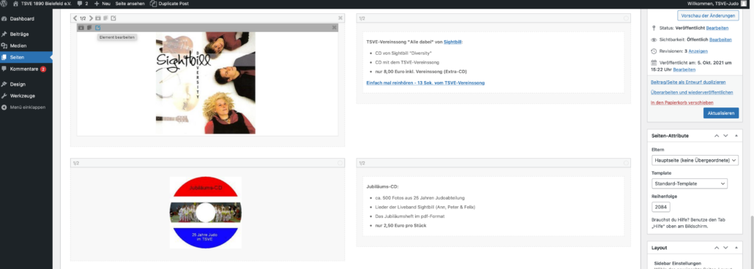Collapse the sidebar via Menü einklappen
This screenshot has width=754, height=269.
point(27,107)
